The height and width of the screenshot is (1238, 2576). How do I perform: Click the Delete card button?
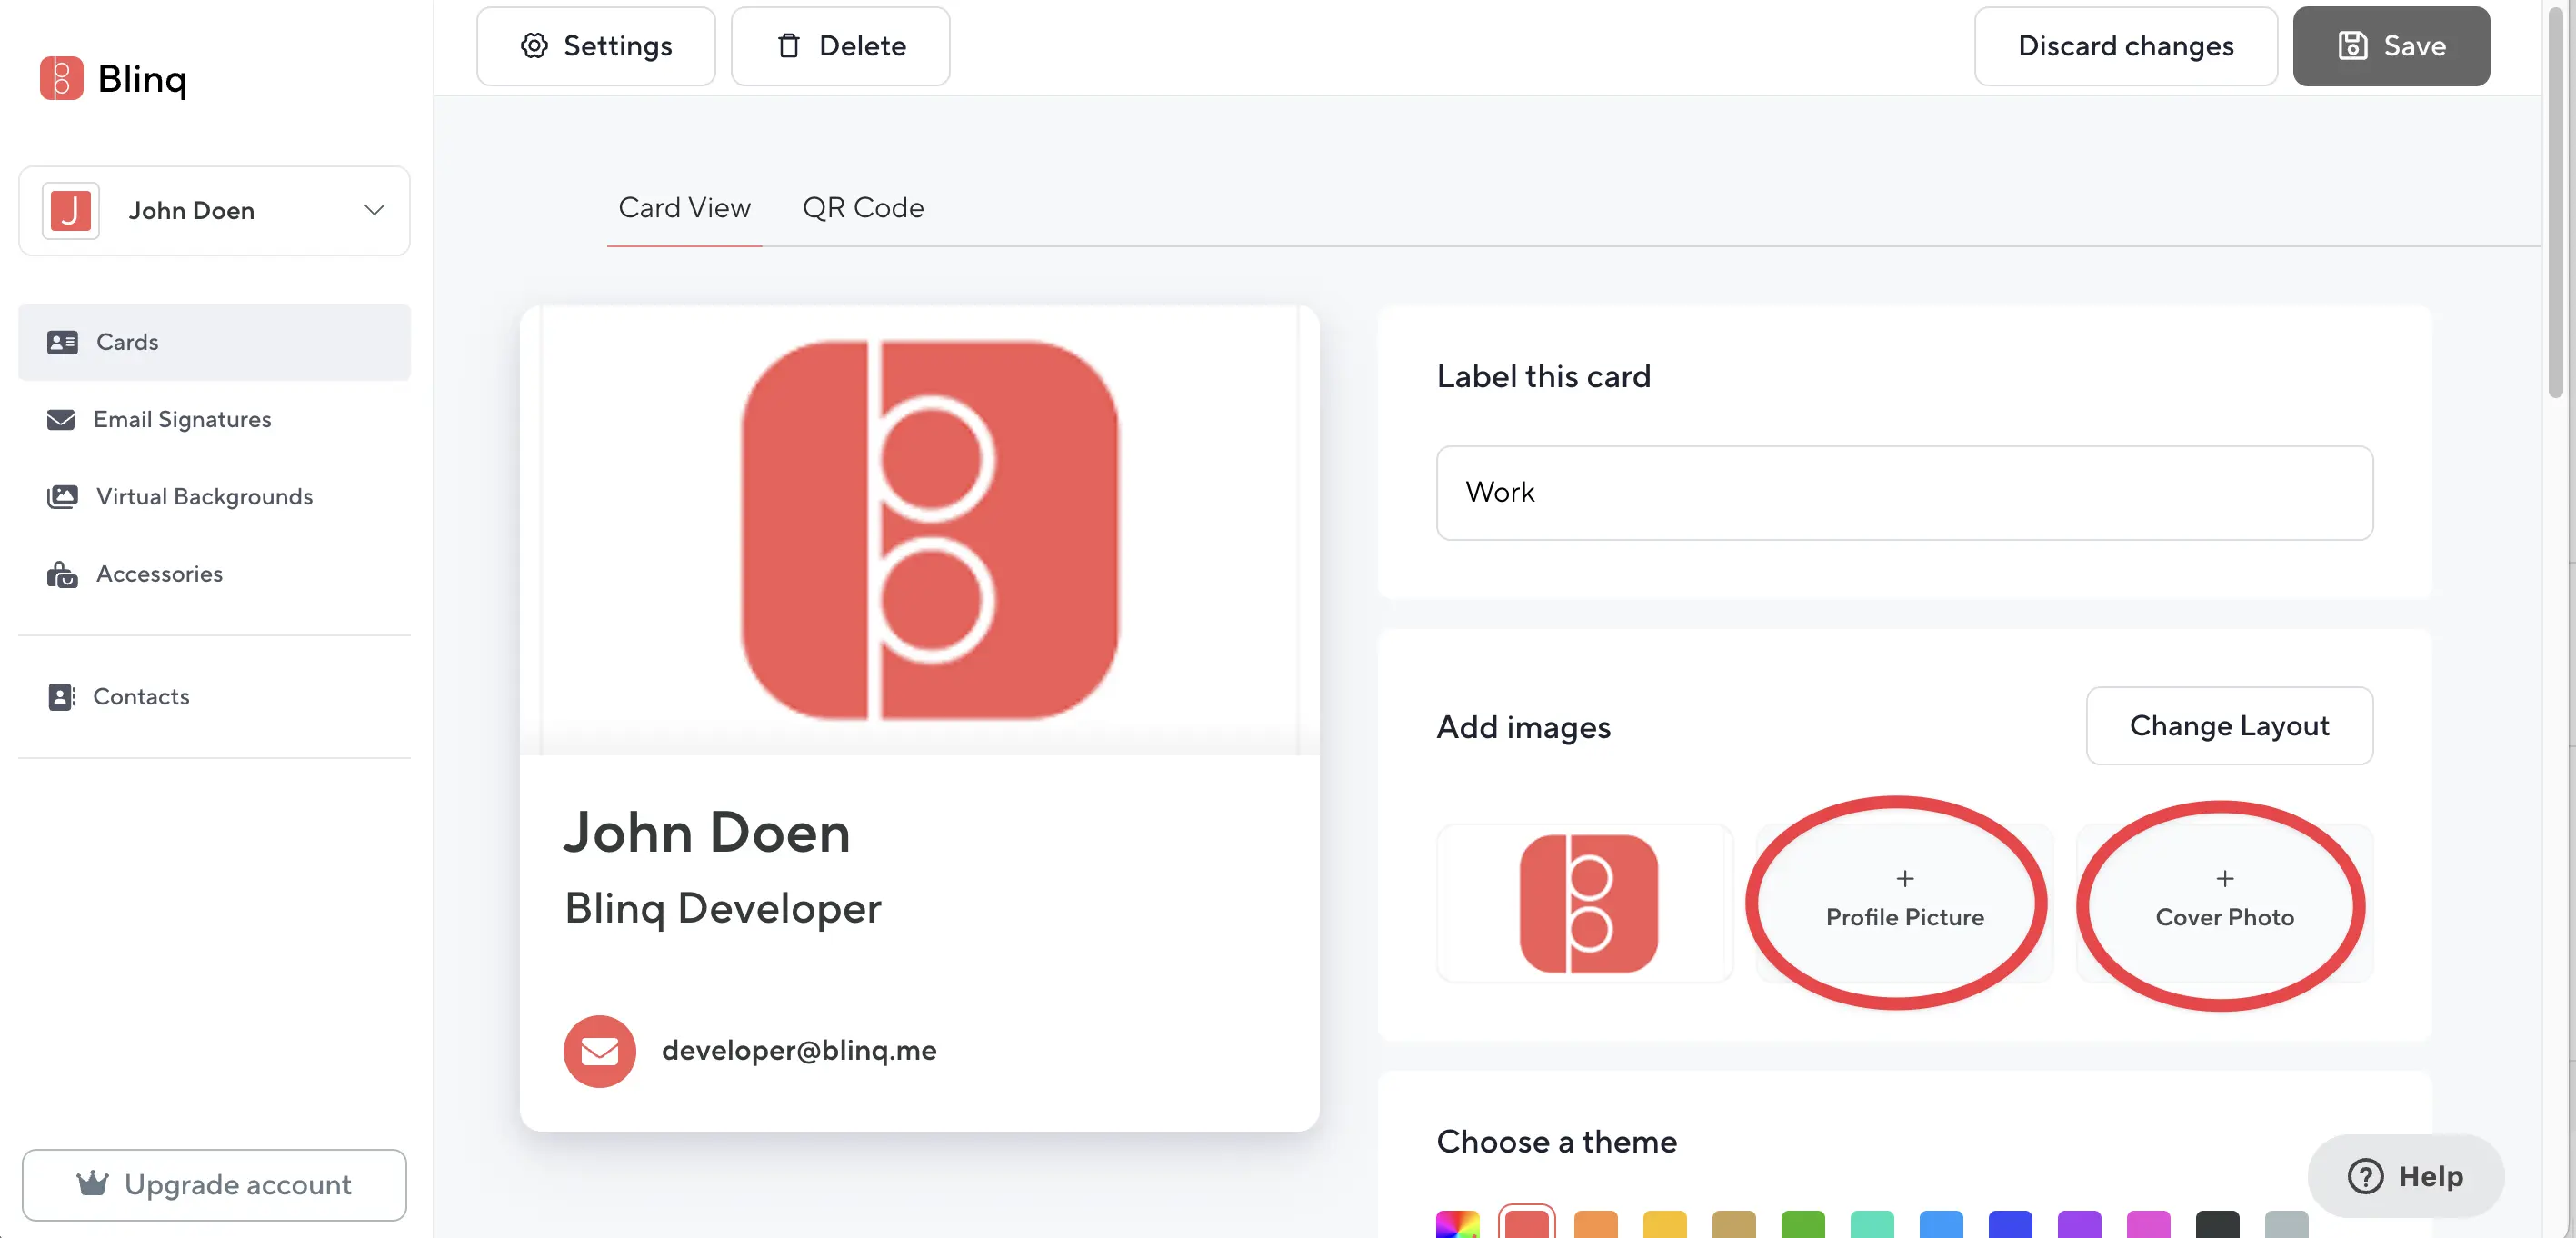840,46
